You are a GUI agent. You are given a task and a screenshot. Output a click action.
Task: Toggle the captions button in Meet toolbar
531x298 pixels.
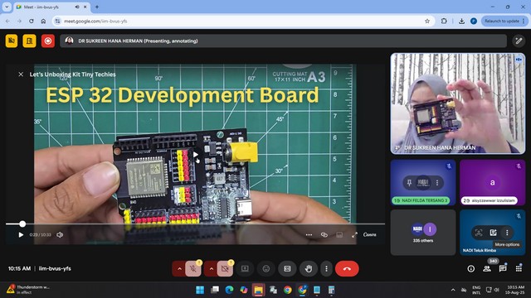coord(287,268)
